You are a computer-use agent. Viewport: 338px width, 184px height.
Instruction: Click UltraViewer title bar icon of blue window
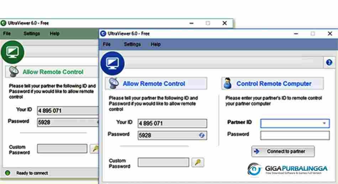pyautogui.click(x=103, y=34)
